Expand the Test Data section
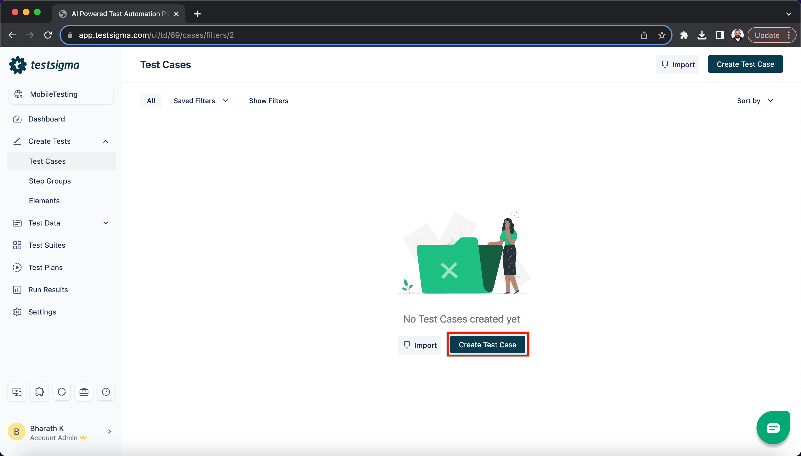 [106, 223]
